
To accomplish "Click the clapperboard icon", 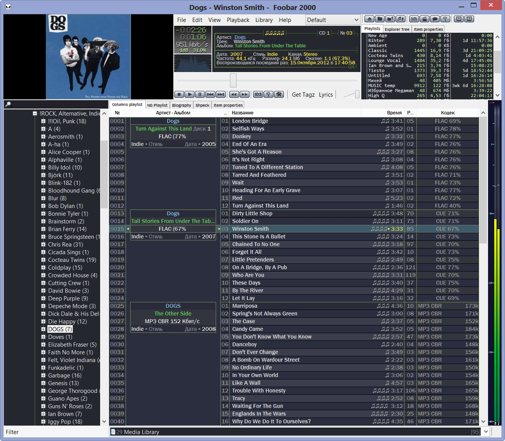I will (424, 19).
